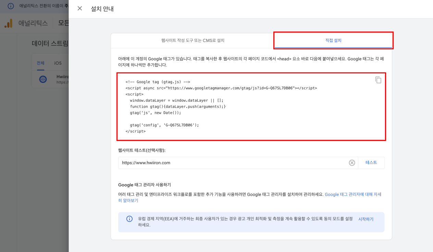
Task: Switch to 웹사이트 작성 도구 또는 CMS로 설치 tab
Action: coord(193,40)
